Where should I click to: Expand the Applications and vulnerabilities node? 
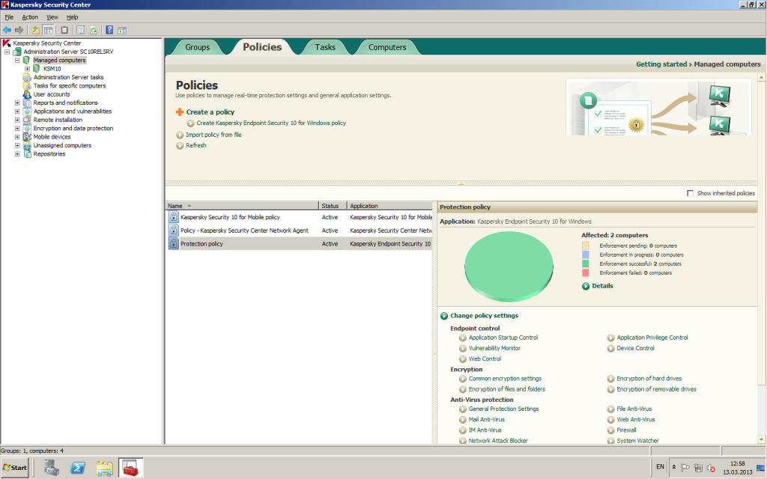click(17, 112)
